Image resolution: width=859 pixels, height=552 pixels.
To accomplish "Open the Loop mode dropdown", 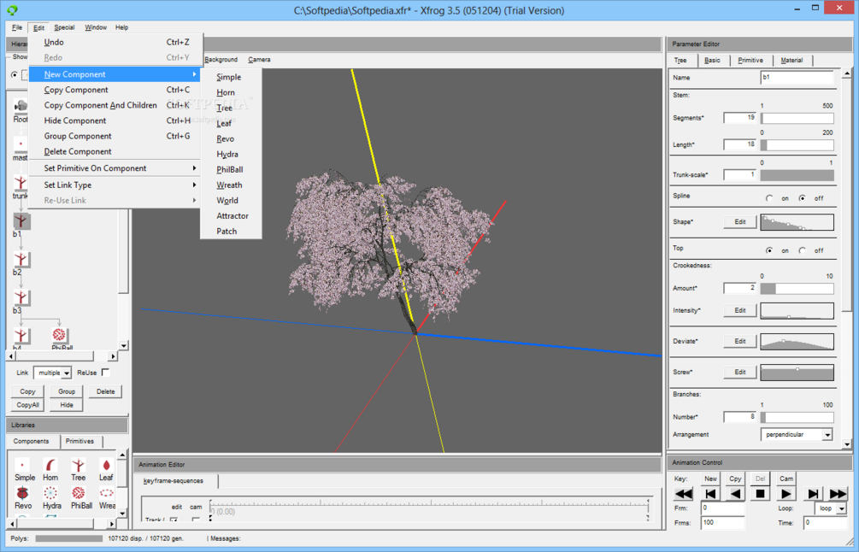I will pyautogui.click(x=831, y=508).
